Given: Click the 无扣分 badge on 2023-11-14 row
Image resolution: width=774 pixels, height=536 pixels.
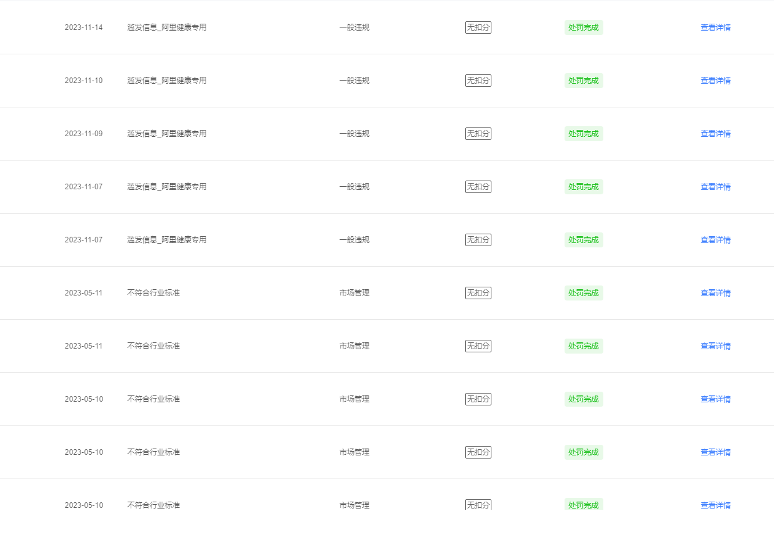Looking at the screenshot, I should (x=478, y=27).
